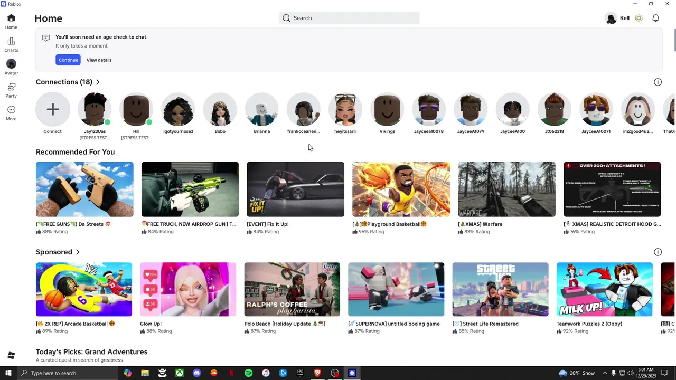Open Xbox app from the taskbar
The image size is (676, 380).
[x=180, y=373]
